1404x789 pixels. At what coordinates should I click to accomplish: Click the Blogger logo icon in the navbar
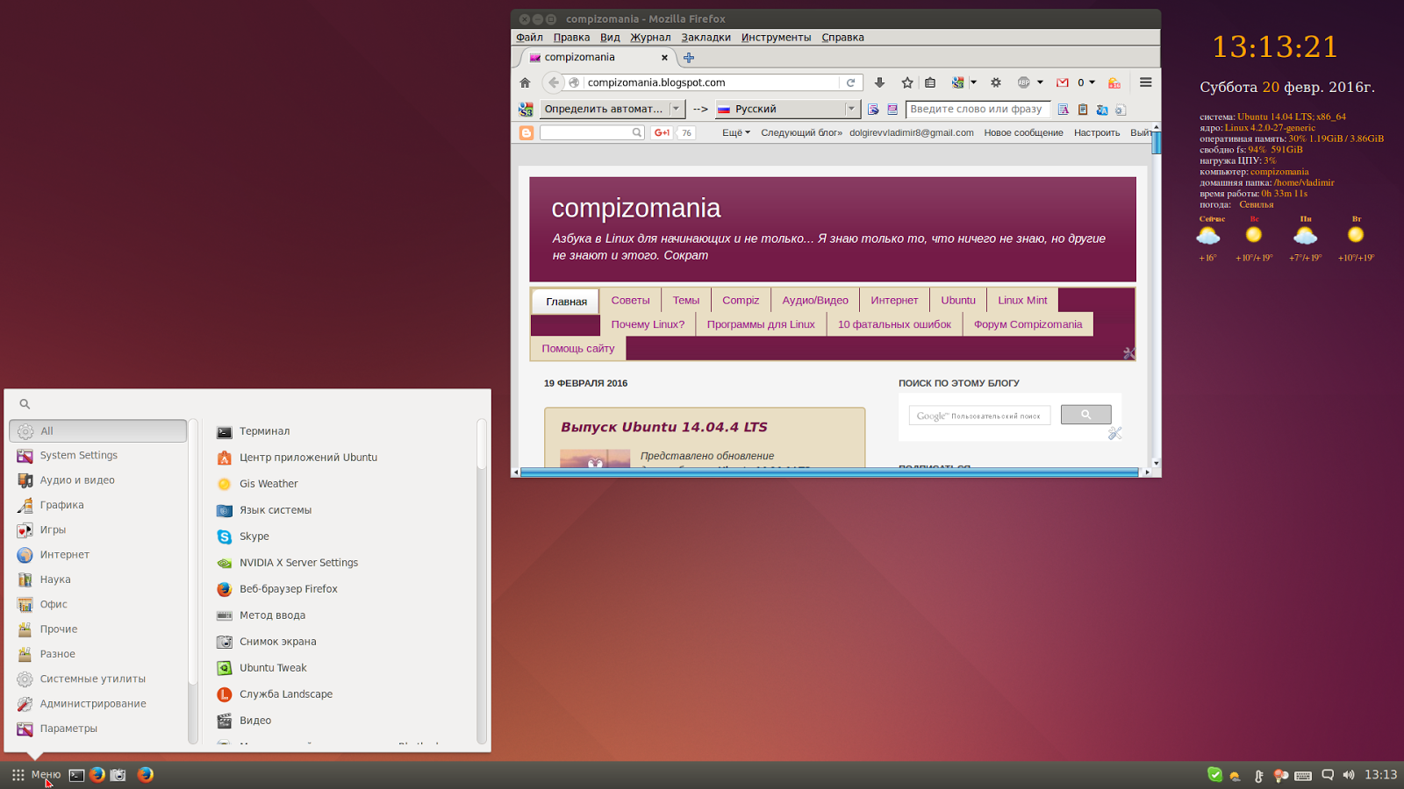pyautogui.click(x=526, y=133)
